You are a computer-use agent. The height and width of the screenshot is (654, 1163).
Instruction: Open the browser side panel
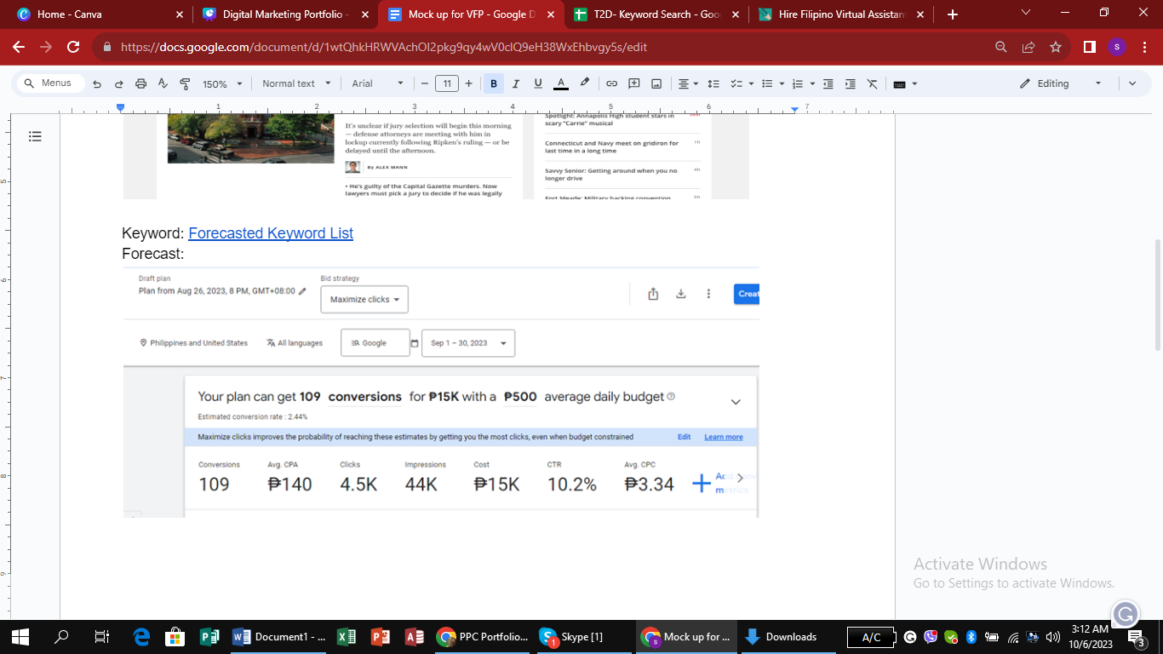pyautogui.click(x=1090, y=48)
